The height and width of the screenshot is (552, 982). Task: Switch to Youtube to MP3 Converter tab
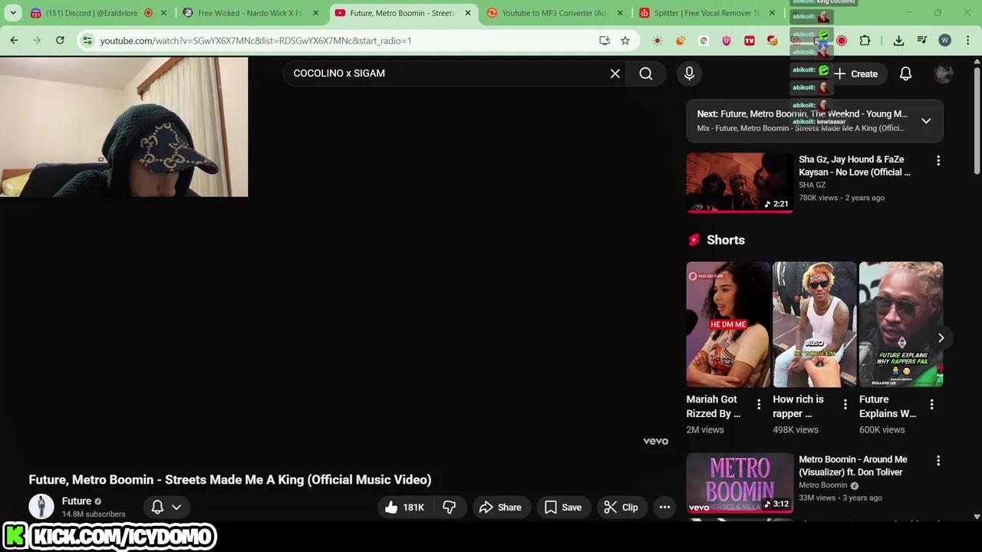tap(554, 13)
